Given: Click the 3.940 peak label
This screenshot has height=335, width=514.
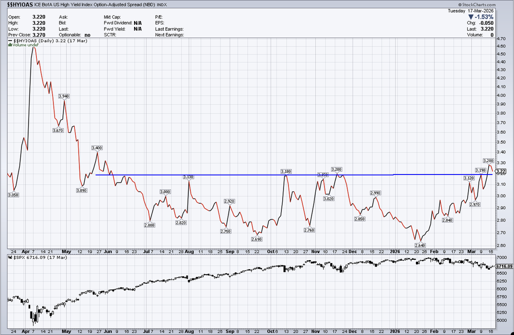Looking at the screenshot, I should coord(63,96).
